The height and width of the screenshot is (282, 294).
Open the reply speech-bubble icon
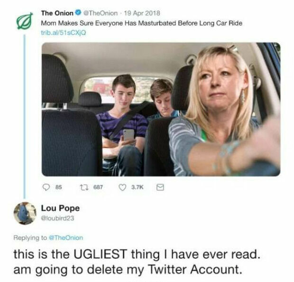pos(46,187)
